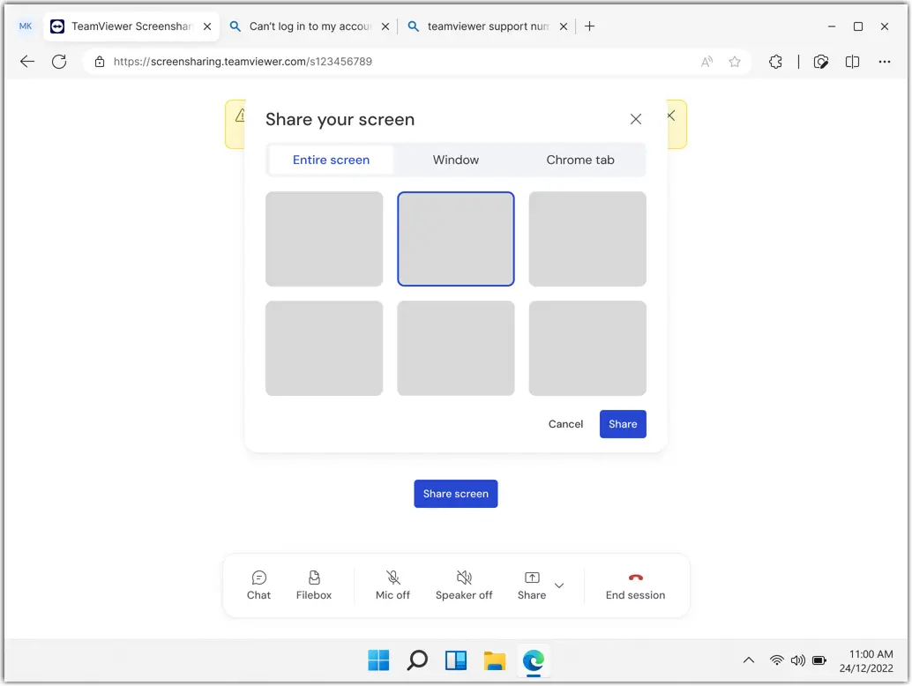This screenshot has height=686, width=912.
Task: Open Browser essentials icon
Action: pyautogui.click(x=820, y=62)
